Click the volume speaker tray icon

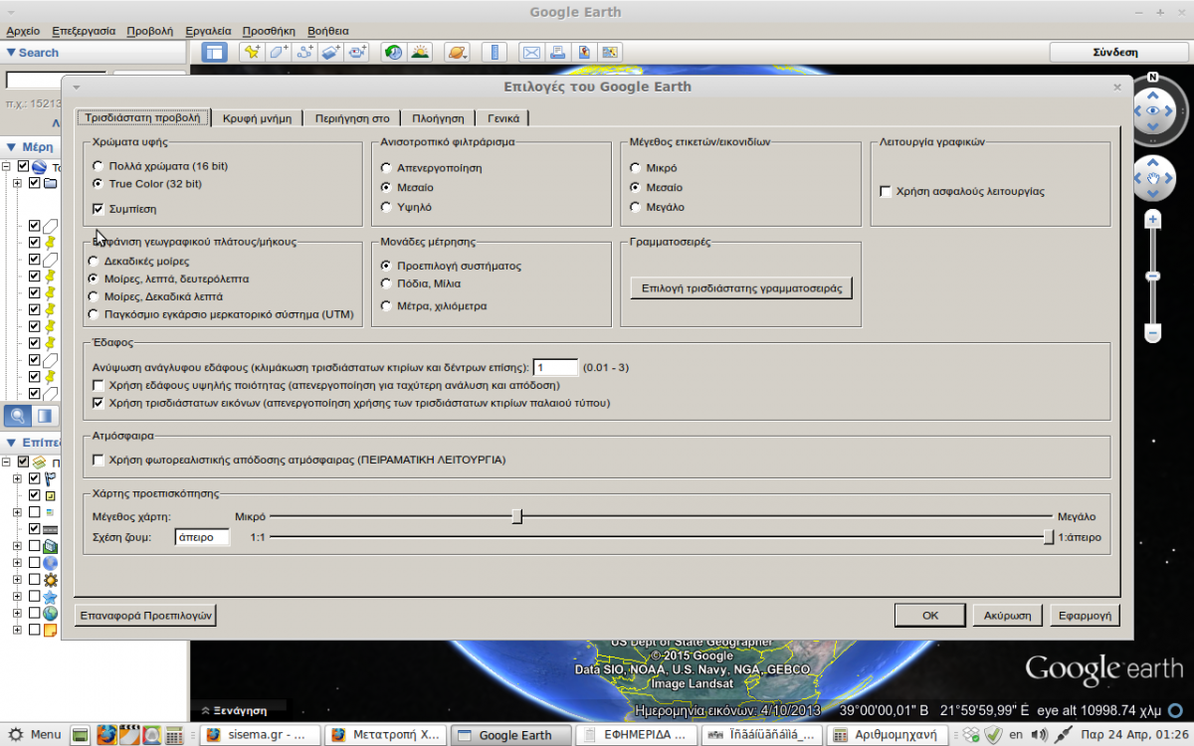[1040, 735]
